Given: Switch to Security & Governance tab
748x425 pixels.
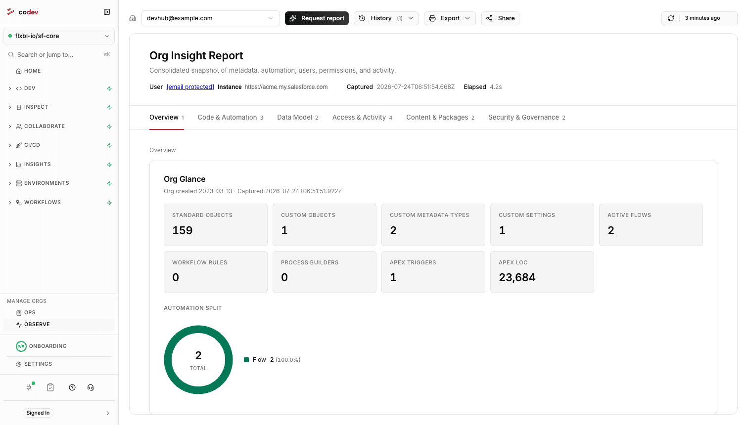Looking at the screenshot, I should tap(527, 118).
